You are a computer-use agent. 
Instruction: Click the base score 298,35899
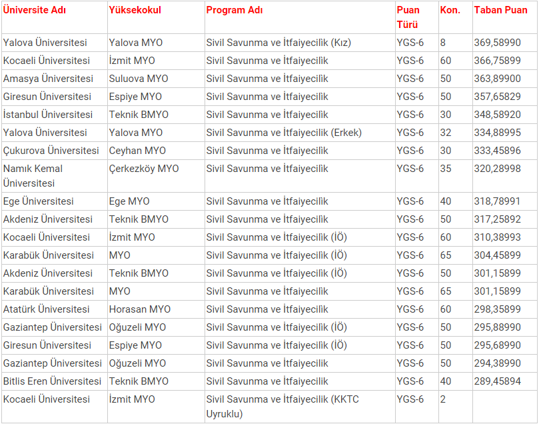click(498, 309)
